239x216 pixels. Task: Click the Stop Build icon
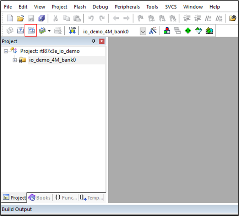(x=58, y=30)
